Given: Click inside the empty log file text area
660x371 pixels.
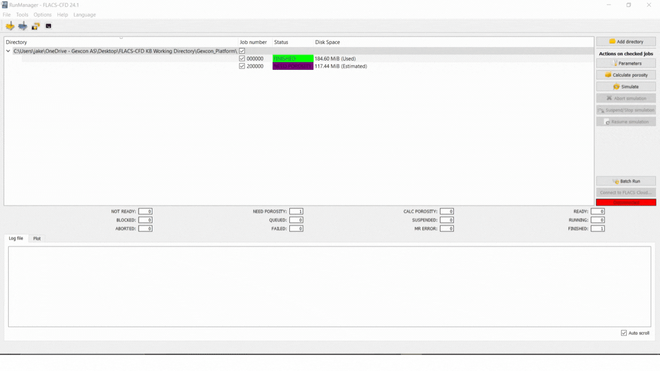Looking at the screenshot, I should pos(329,286).
